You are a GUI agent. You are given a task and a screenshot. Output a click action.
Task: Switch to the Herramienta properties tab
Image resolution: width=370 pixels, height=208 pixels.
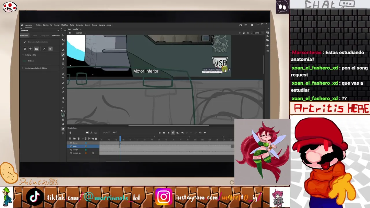click(24, 35)
